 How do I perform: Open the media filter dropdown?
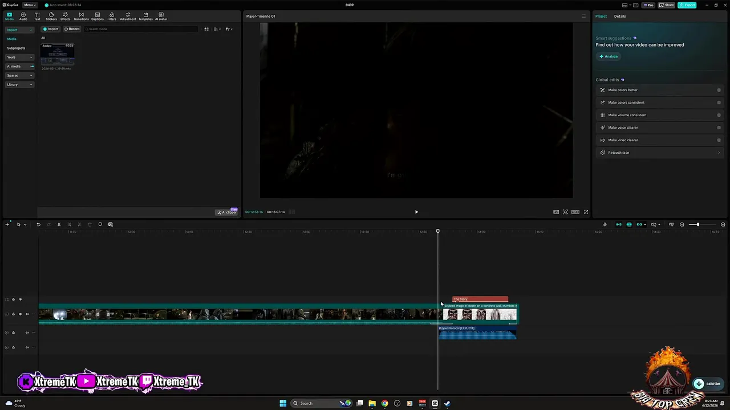[228, 29]
